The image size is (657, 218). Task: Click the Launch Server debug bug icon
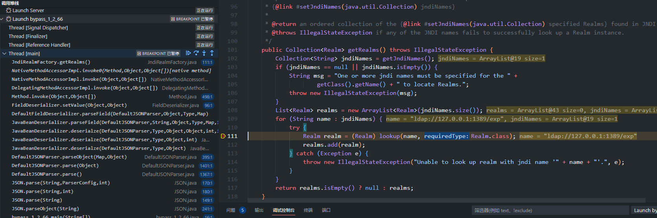pyautogui.click(x=9, y=11)
